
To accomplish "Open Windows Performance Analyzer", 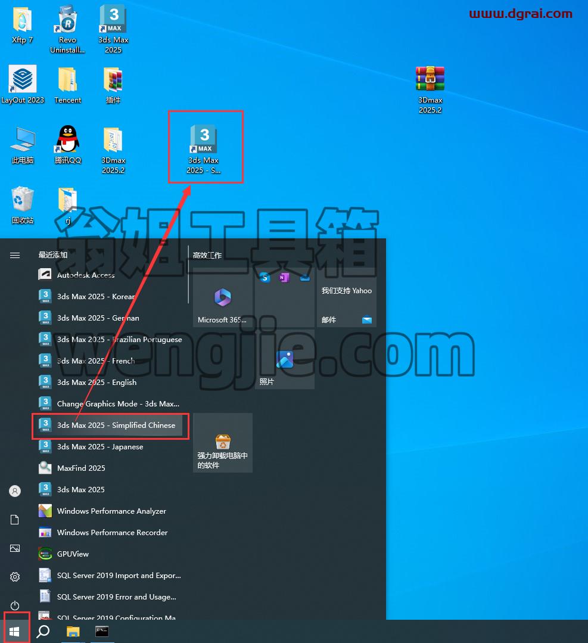I will click(110, 511).
